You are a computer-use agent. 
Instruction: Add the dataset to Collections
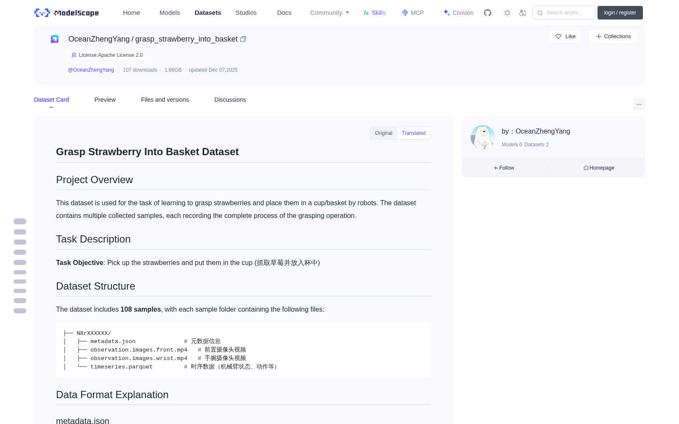(613, 36)
